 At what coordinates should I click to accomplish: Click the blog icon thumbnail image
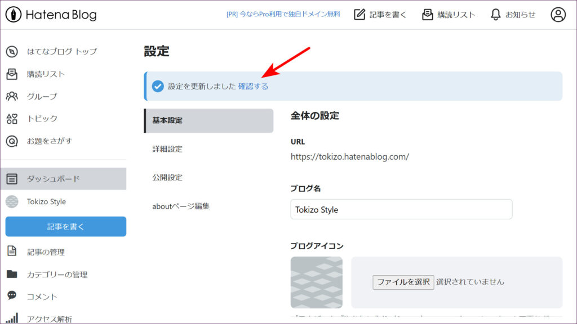coord(316,282)
